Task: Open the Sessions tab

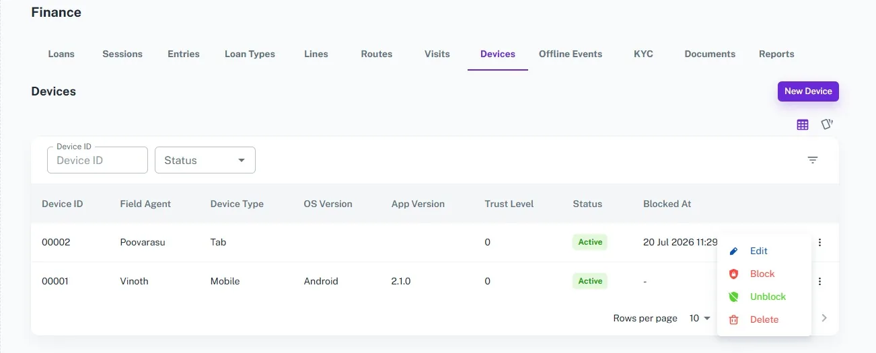Action: point(122,54)
